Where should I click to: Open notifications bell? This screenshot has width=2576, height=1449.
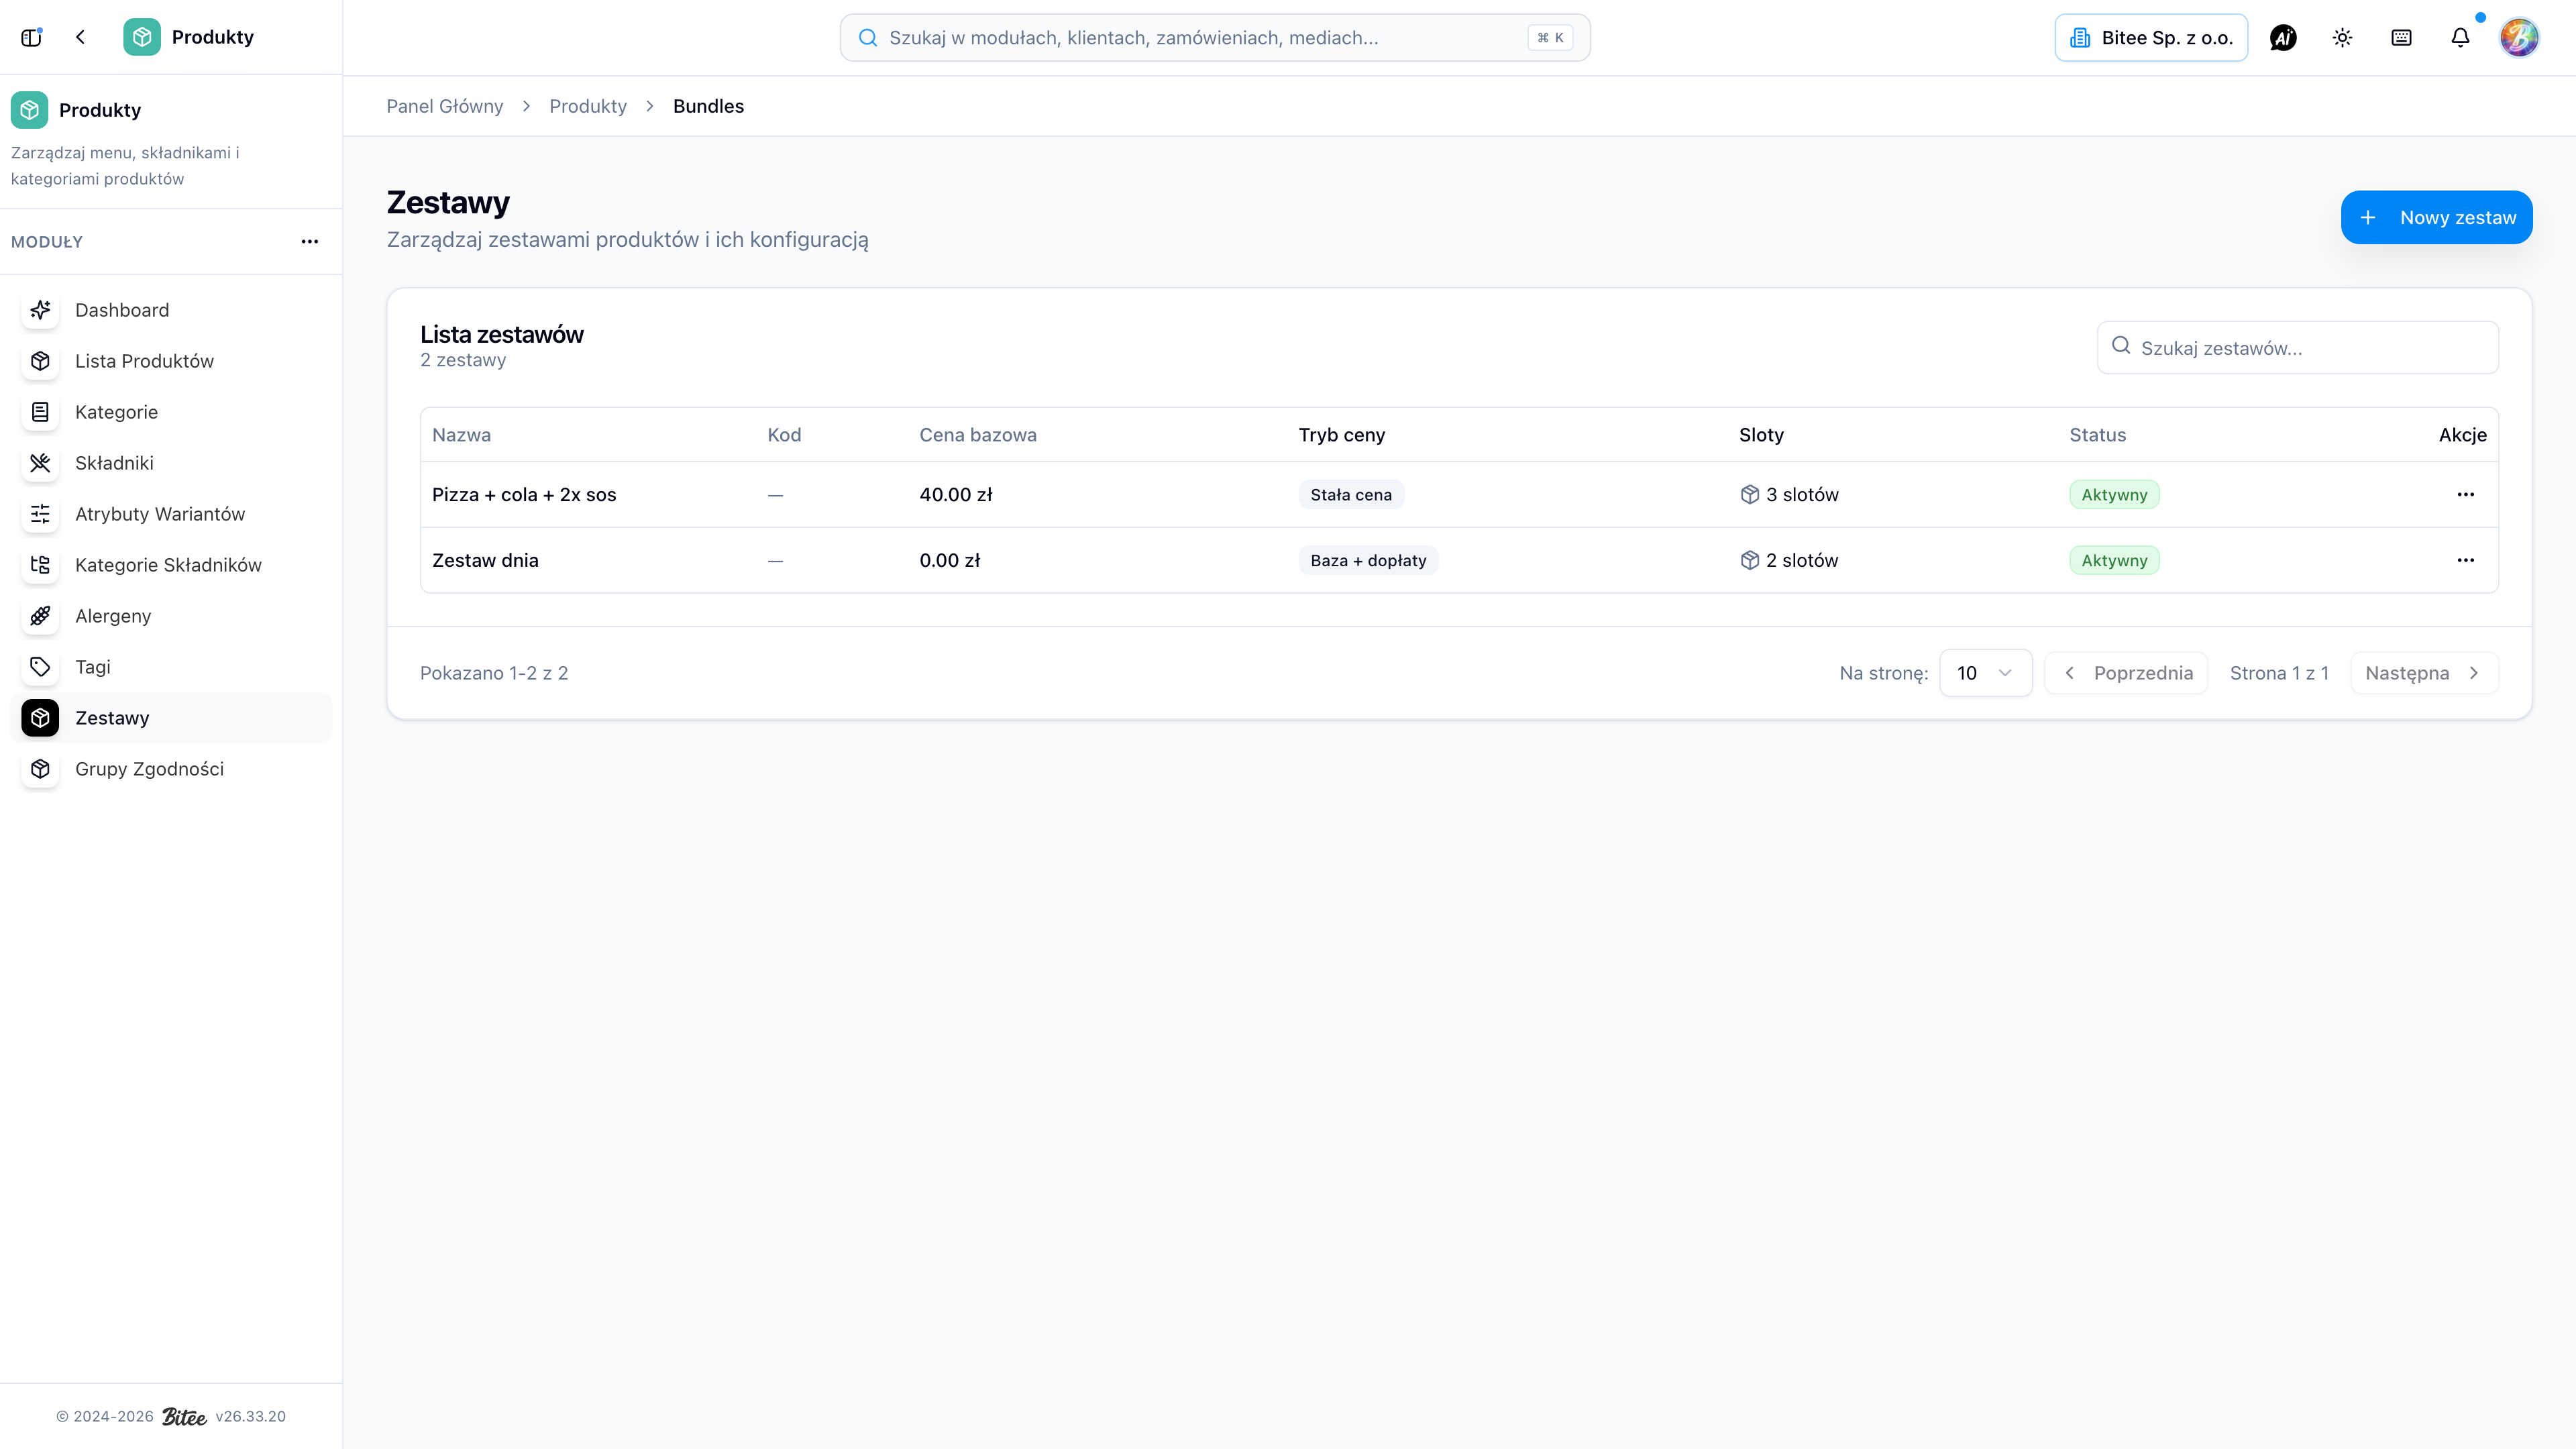[2460, 38]
